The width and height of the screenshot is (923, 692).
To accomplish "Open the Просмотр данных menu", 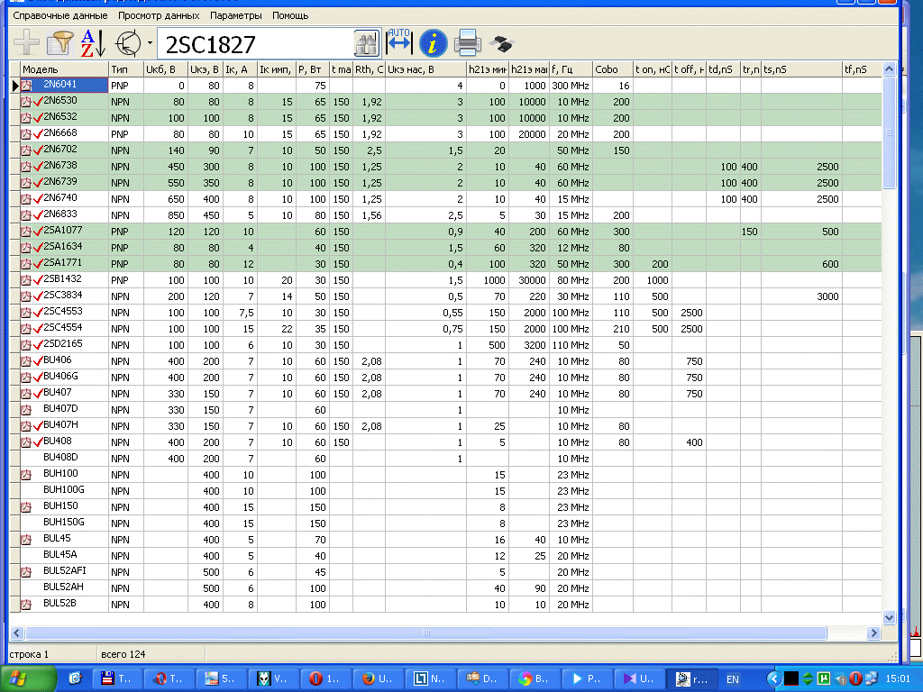I will [159, 15].
